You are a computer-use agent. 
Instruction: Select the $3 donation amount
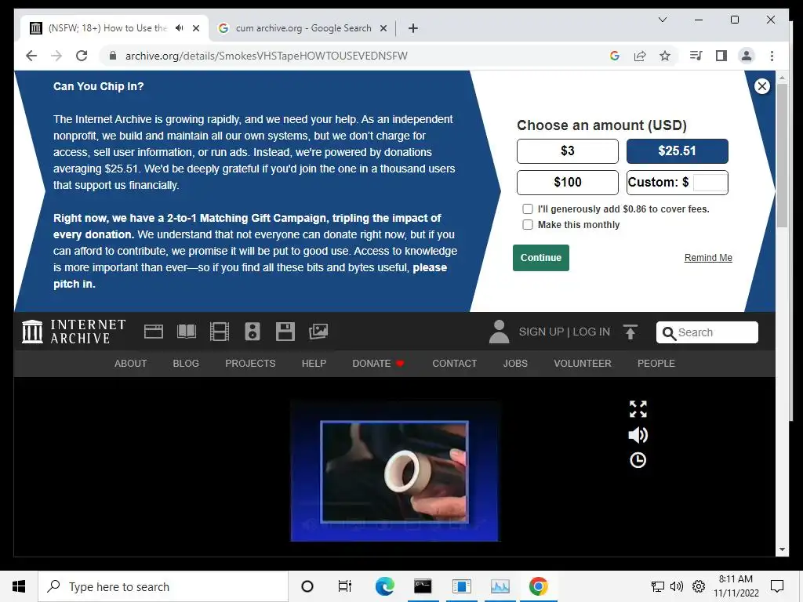tap(568, 151)
